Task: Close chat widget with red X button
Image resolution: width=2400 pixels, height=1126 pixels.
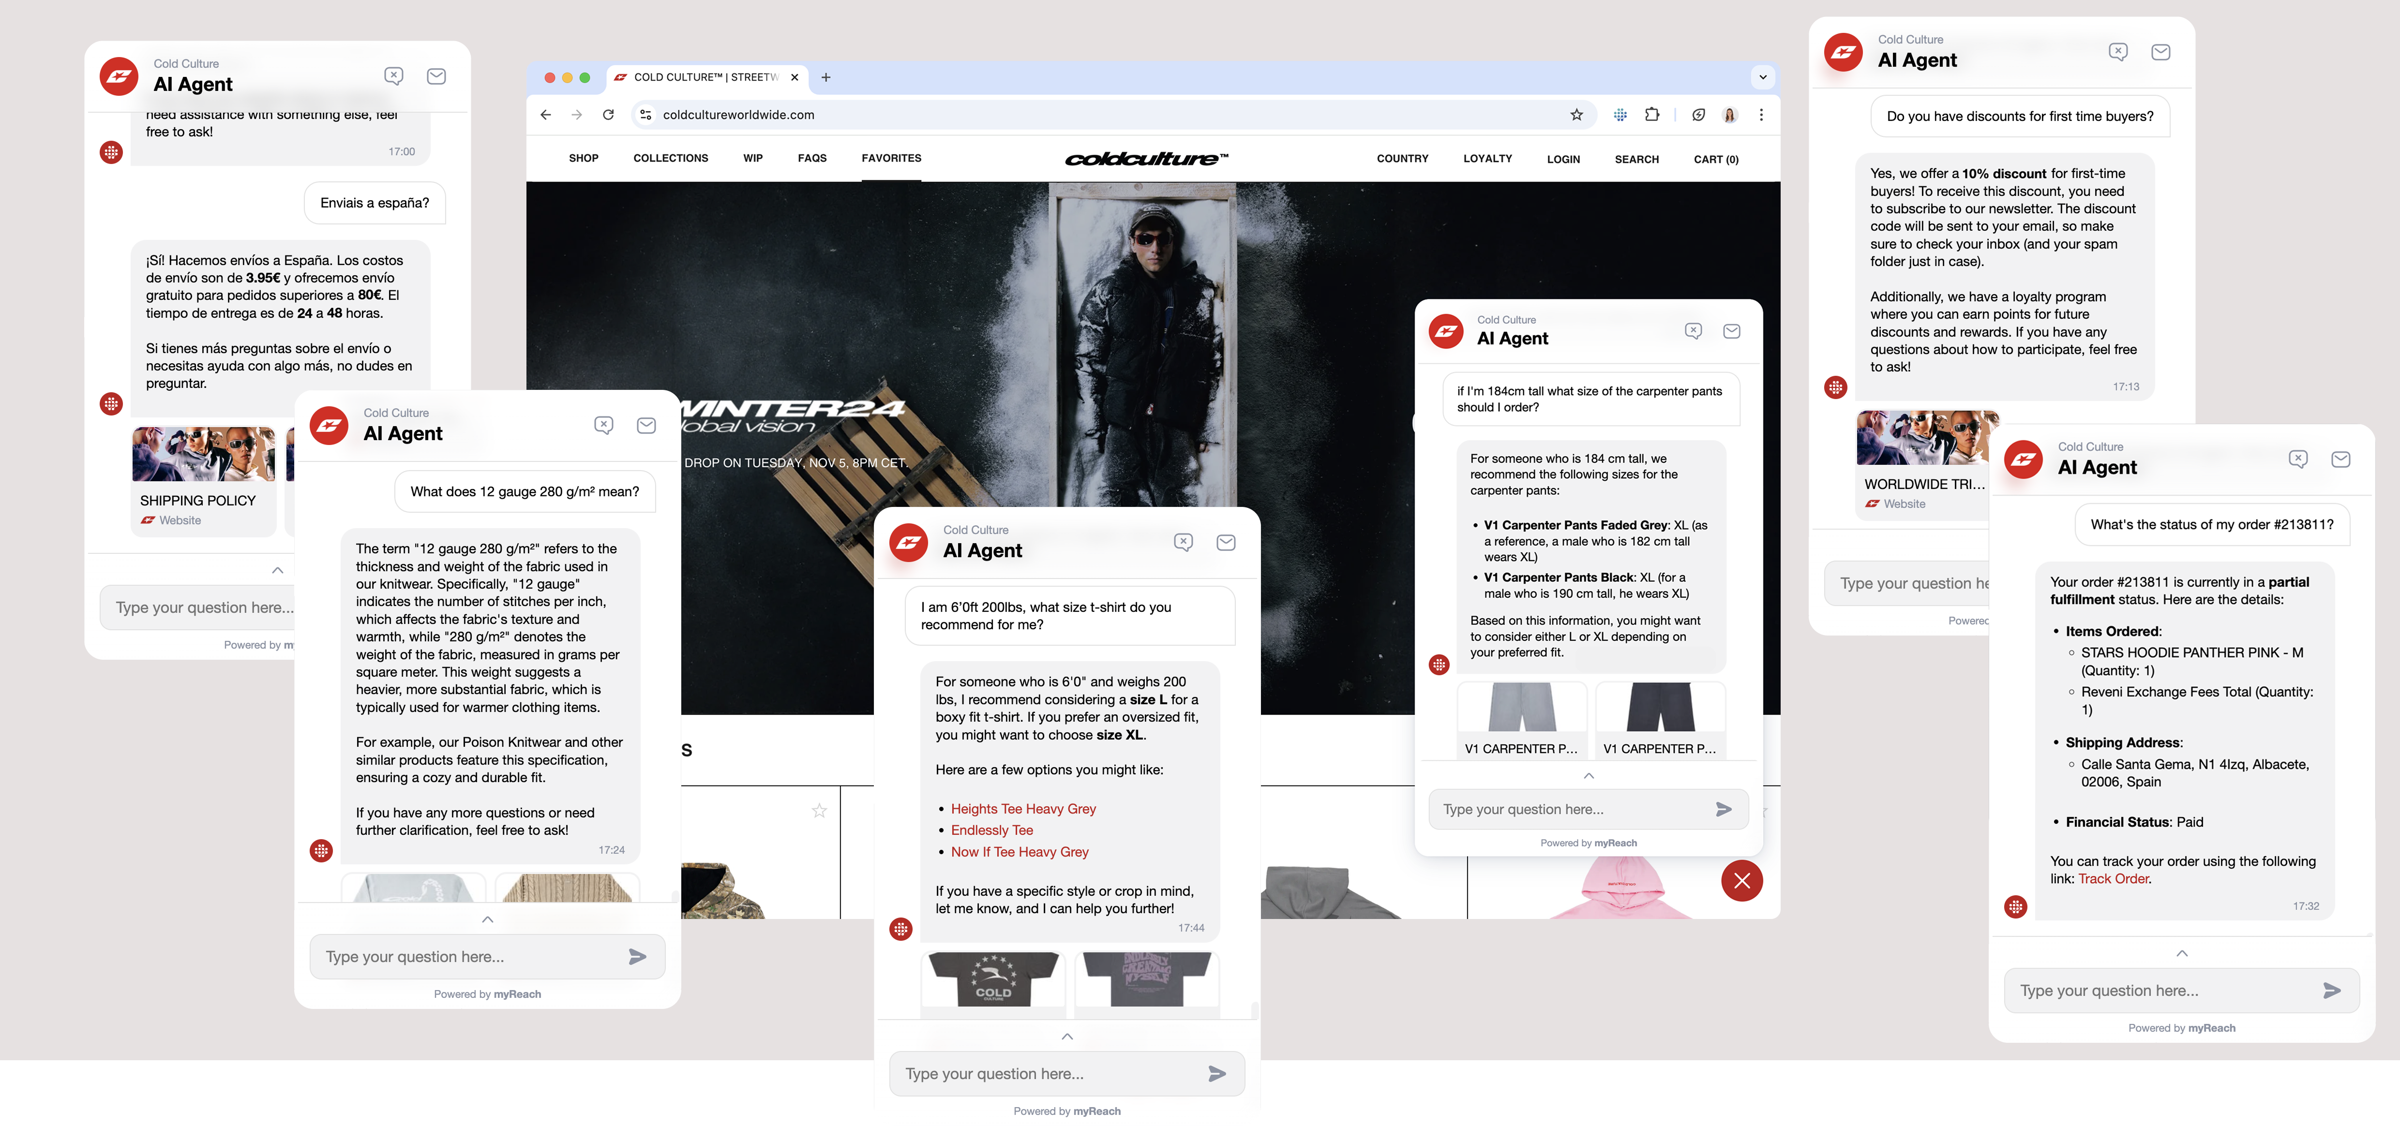Action: click(1741, 881)
